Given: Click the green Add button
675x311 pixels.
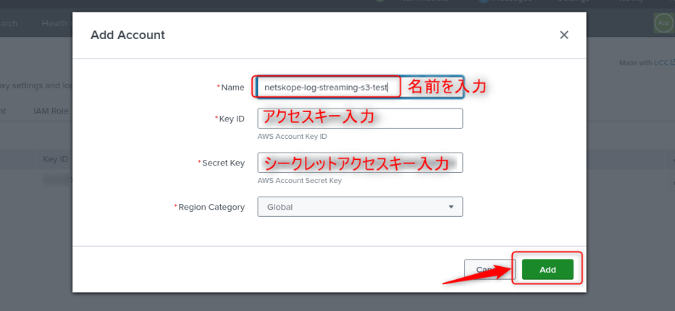Looking at the screenshot, I should pos(548,270).
